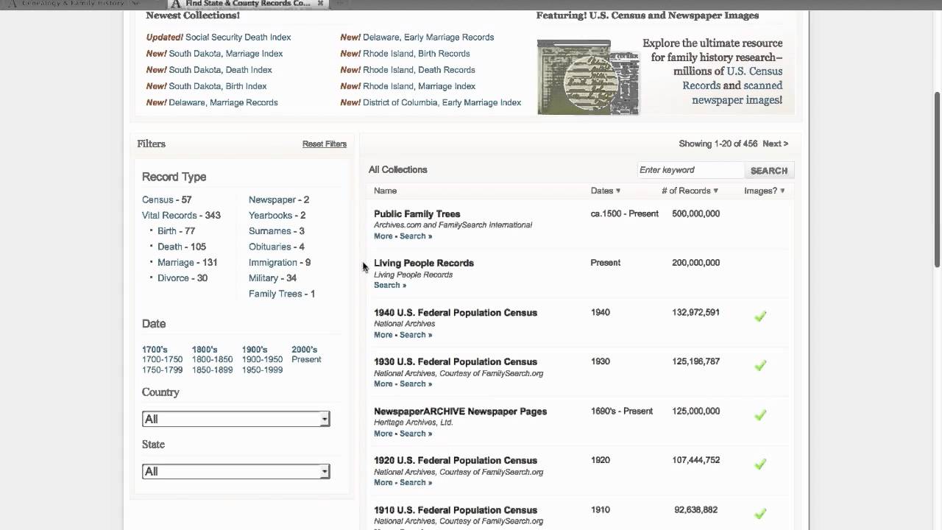This screenshot has width=942, height=530.
Task: Click the 1930 Census images checkmark
Action: pyautogui.click(x=760, y=366)
